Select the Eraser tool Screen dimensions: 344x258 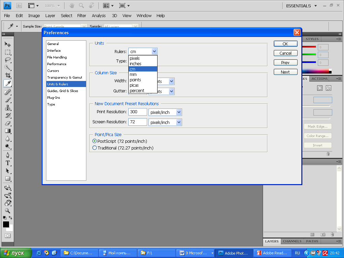(8, 123)
